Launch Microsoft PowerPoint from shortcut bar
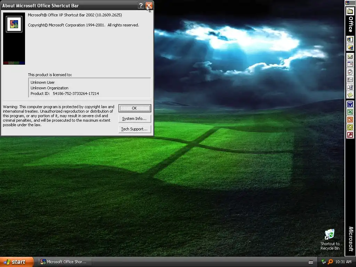This screenshot has width=356, height=267. tap(350, 120)
